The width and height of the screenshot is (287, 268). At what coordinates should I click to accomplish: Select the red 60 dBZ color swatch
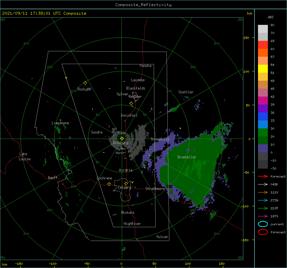(263, 45)
